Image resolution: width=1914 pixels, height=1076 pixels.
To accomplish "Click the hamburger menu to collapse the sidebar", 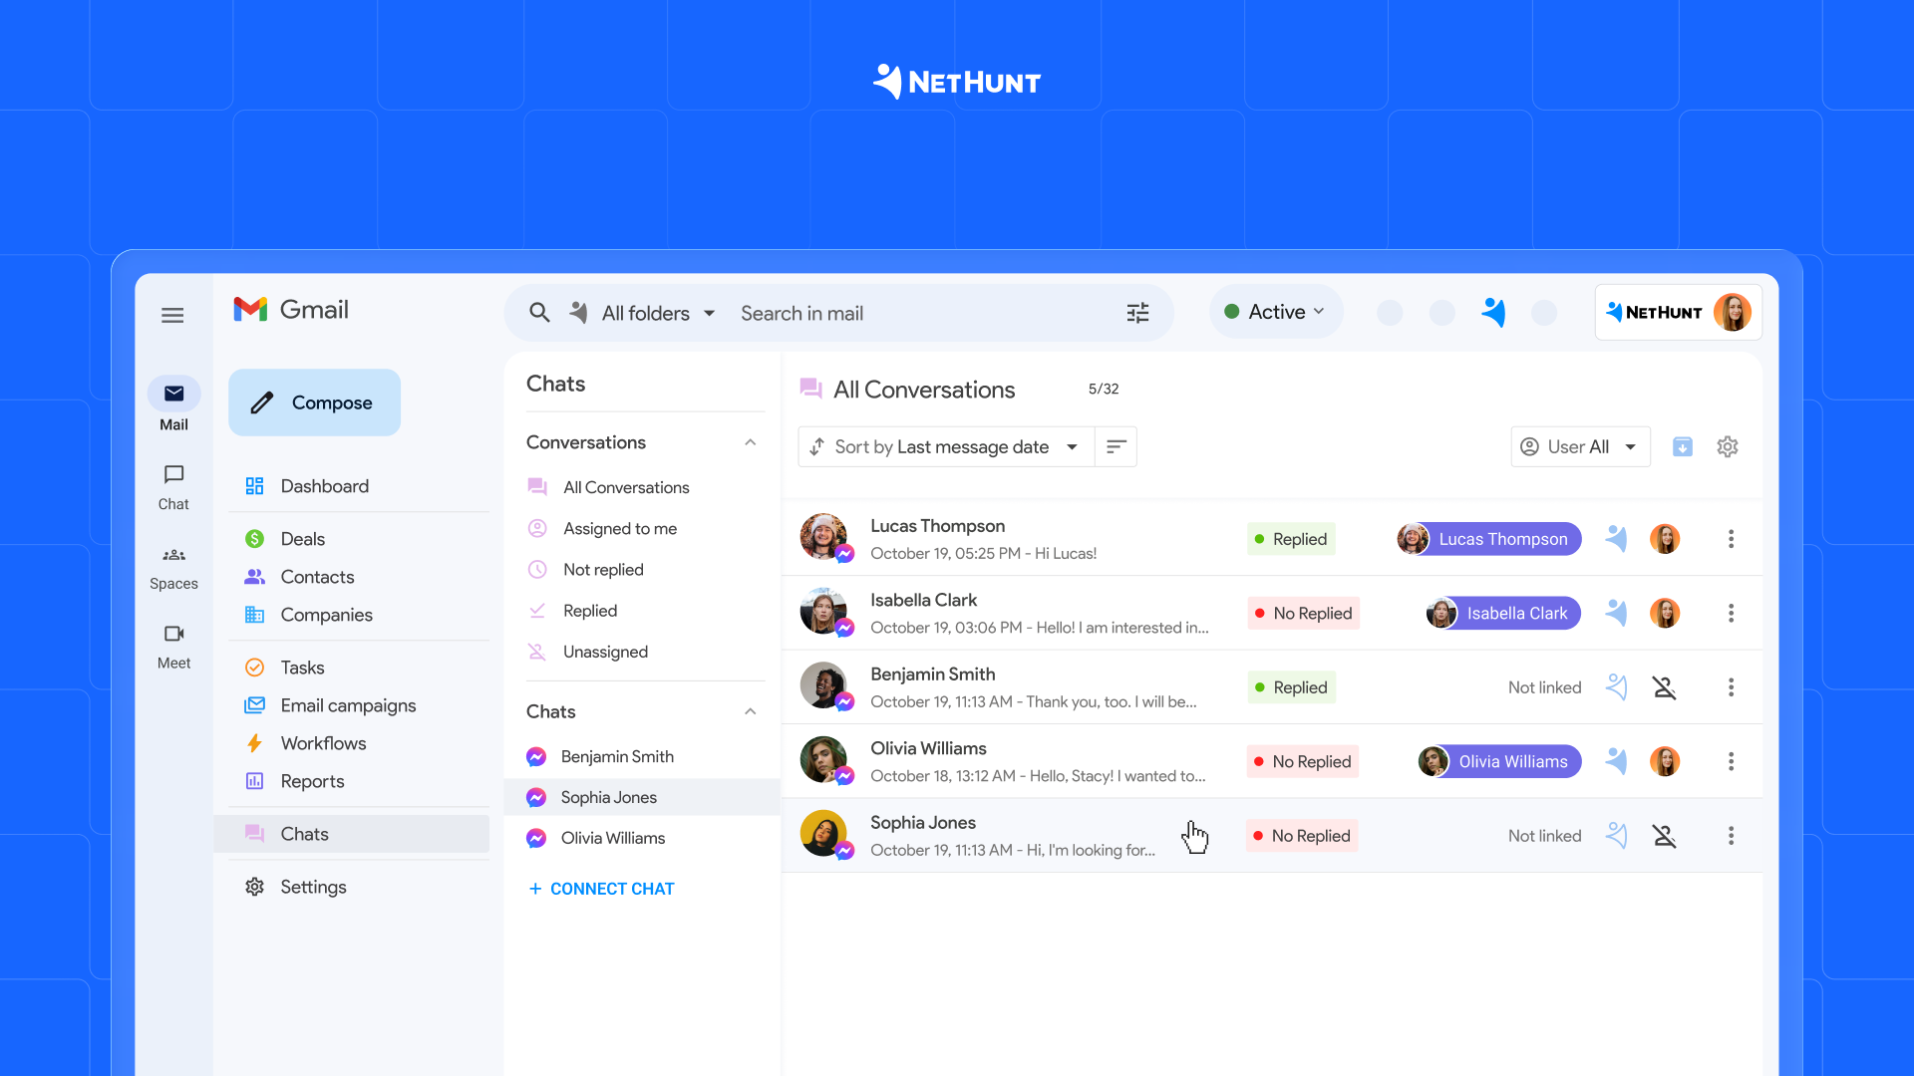I will 171,314.
